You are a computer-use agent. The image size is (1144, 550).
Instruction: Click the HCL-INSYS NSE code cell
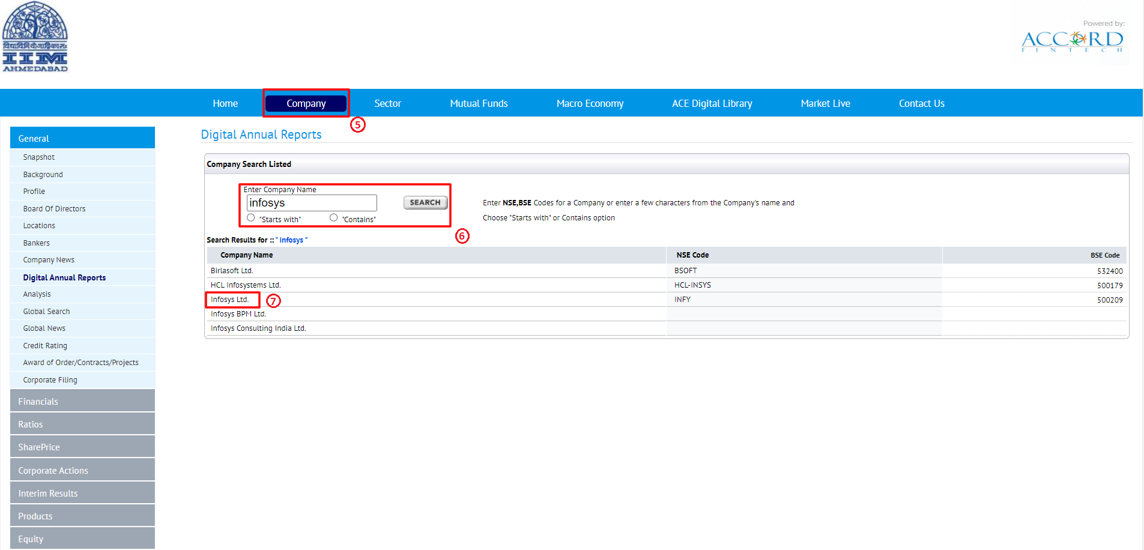(692, 285)
